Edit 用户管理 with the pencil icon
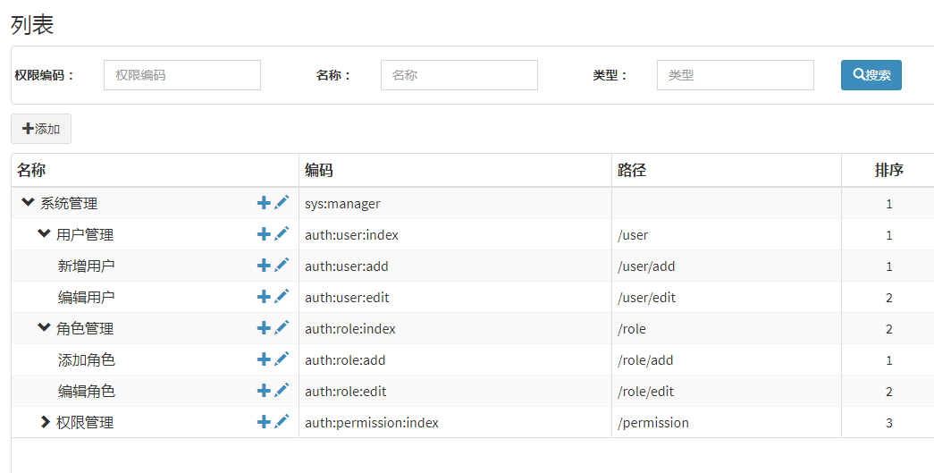 (x=282, y=233)
